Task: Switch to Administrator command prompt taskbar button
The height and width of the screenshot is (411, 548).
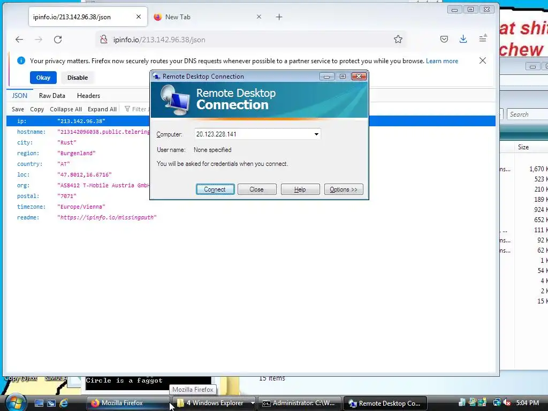Action: coord(299,403)
